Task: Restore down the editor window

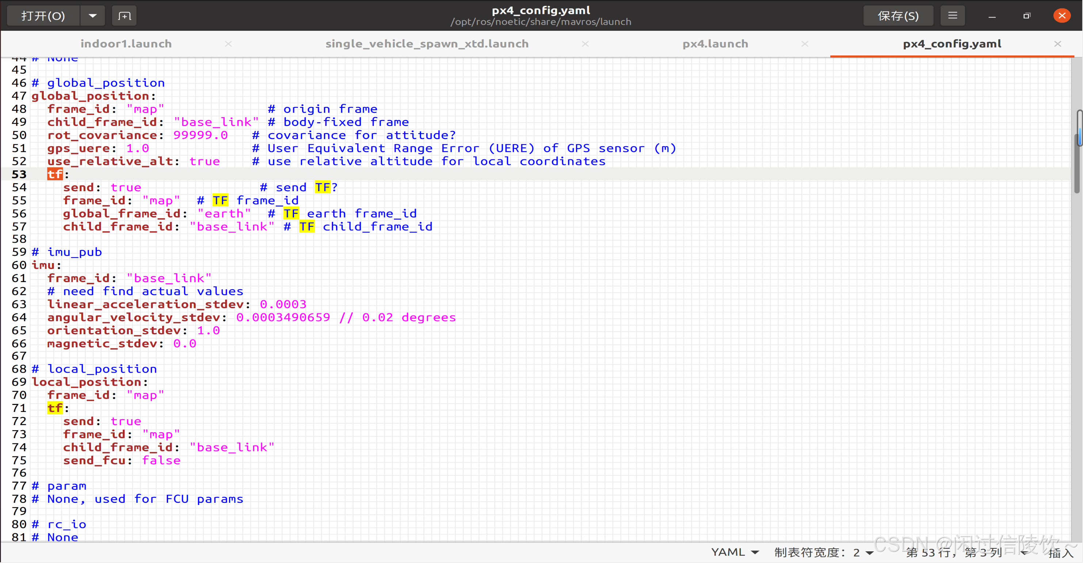Action: 1027,16
